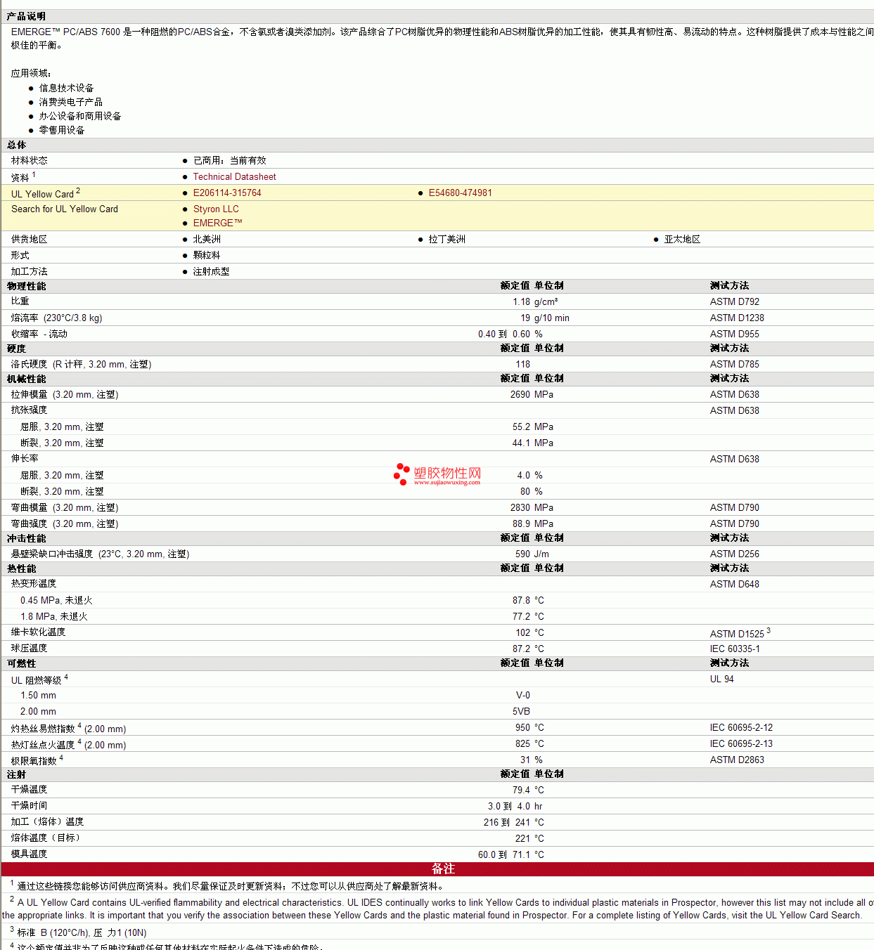Click the IEC 60695-2-12 test method
This screenshot has height=950, width=874.
[741, 728]
